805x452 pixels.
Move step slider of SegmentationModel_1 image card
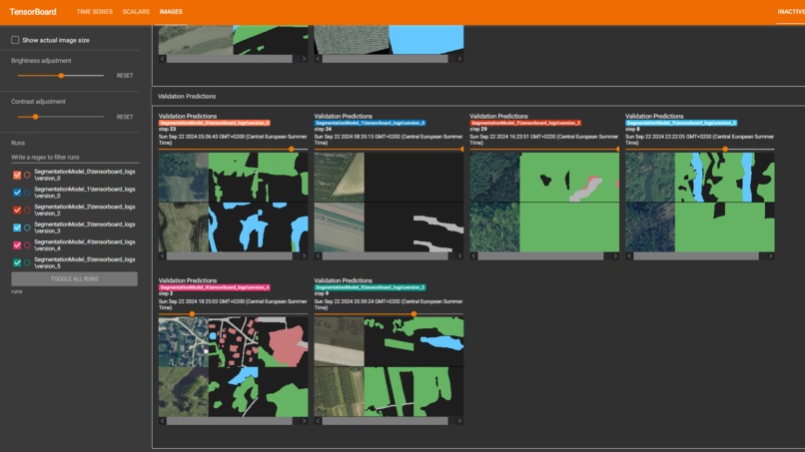462,149
